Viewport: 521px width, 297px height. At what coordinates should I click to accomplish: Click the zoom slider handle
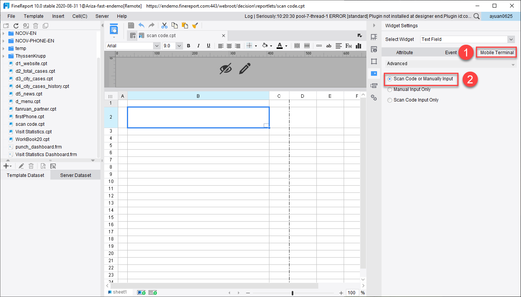tap(293, 293)
